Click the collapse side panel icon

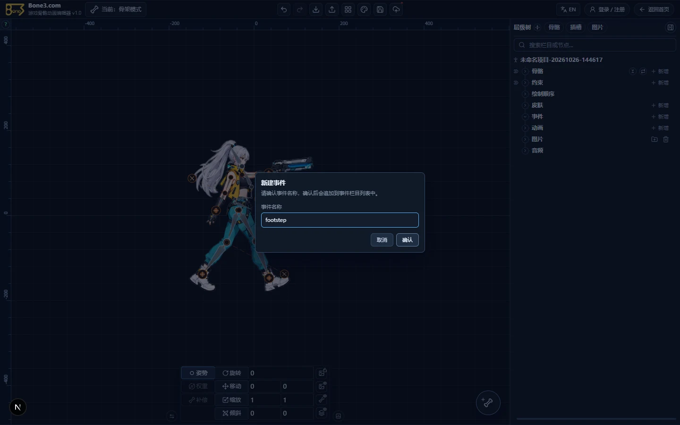(671, 27)
